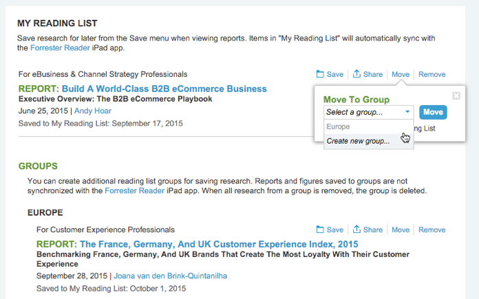This screenshot has height=299, width=479.
Task: Open author Andy Hoar's page
Action: pyautogui.click(x=92, y=111)
